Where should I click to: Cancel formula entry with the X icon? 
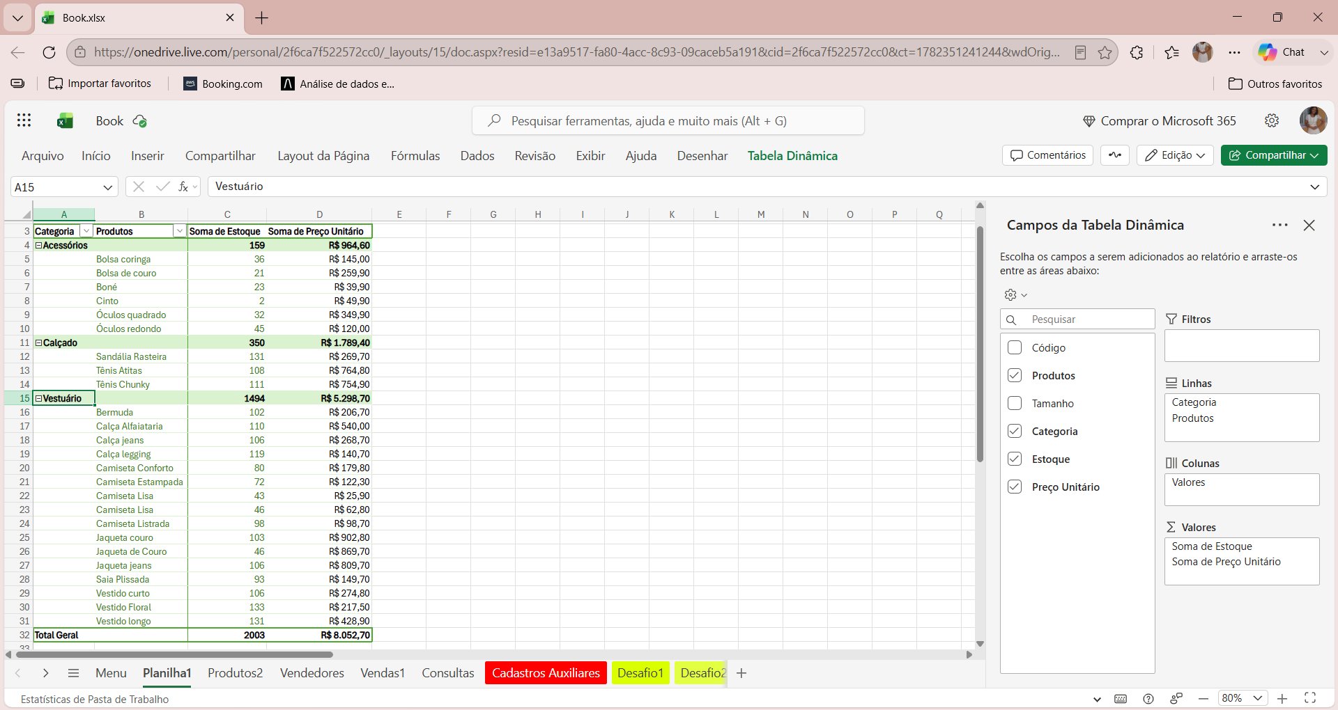click(139, 187)
